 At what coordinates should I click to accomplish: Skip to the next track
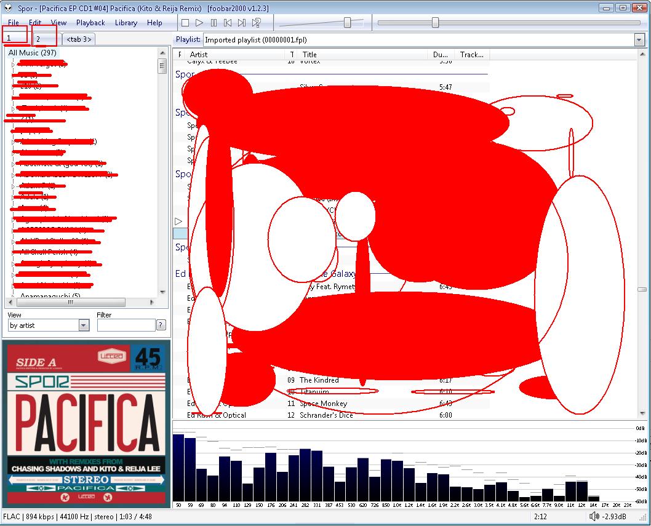[242, 23]
